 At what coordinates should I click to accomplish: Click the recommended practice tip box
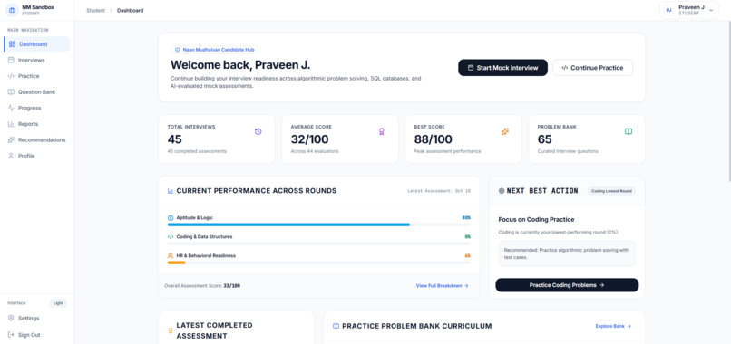[567, 253]
